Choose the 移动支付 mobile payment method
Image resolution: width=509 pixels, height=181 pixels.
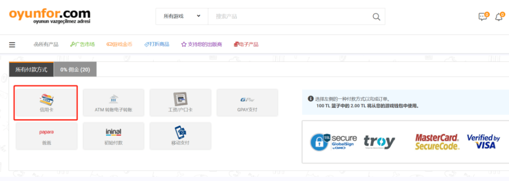[180, 136]
